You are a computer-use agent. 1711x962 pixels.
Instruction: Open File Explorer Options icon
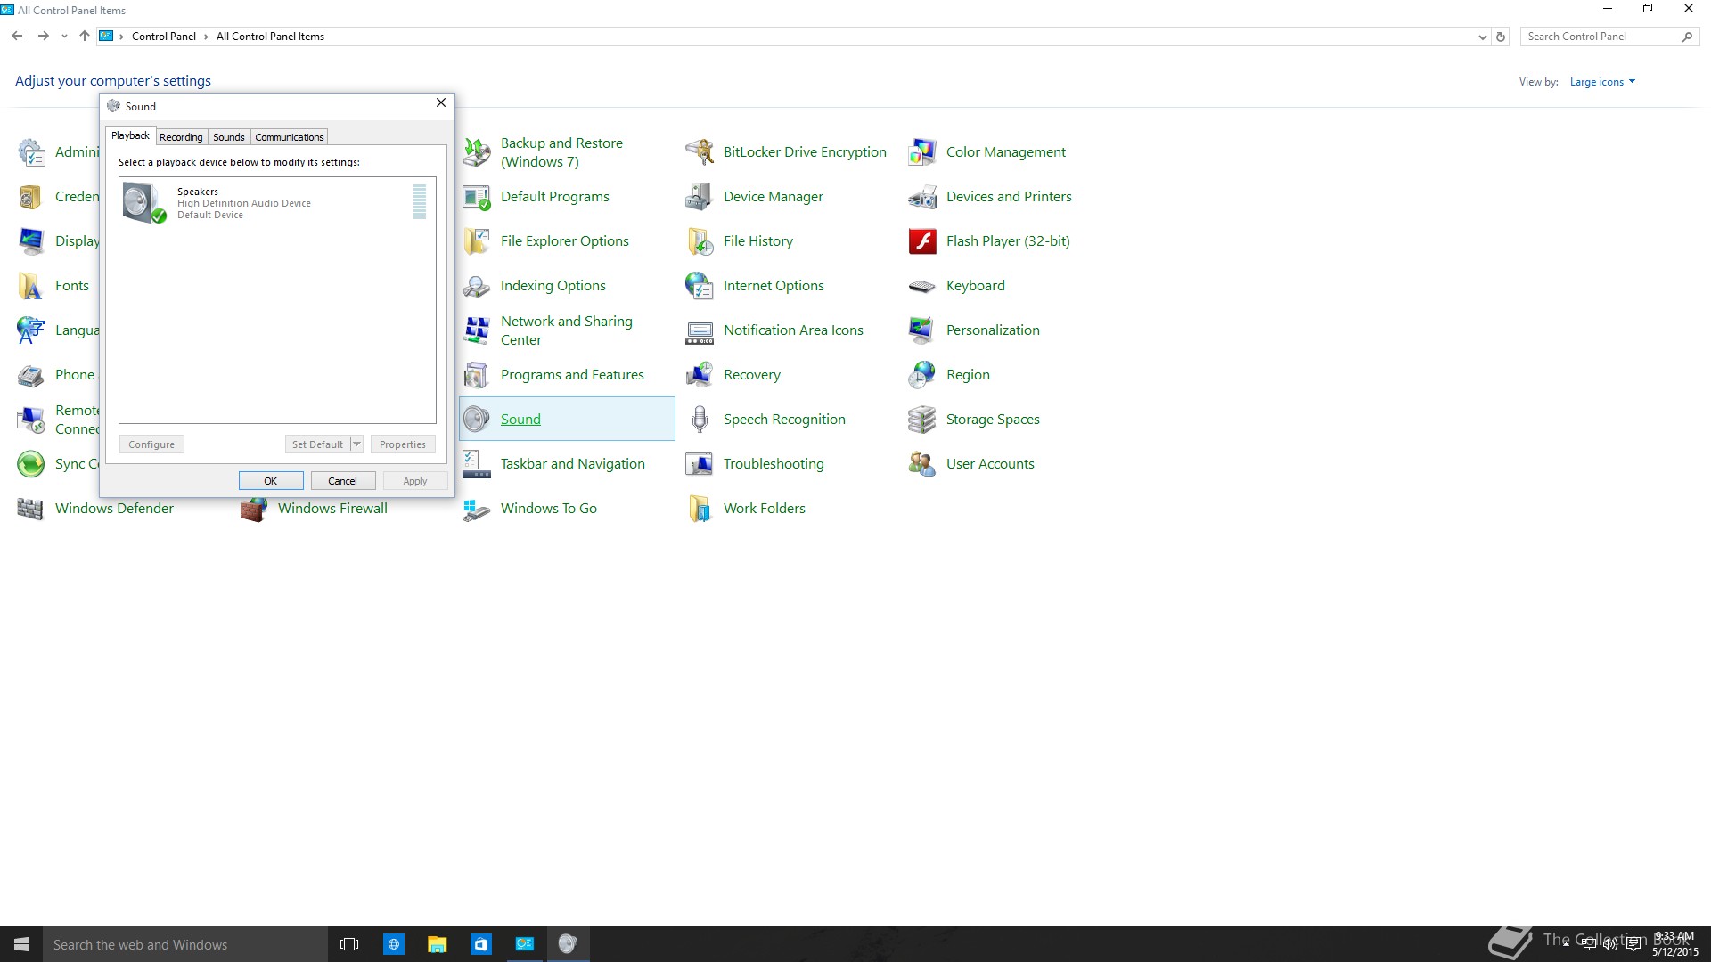(x=477, y=241)
